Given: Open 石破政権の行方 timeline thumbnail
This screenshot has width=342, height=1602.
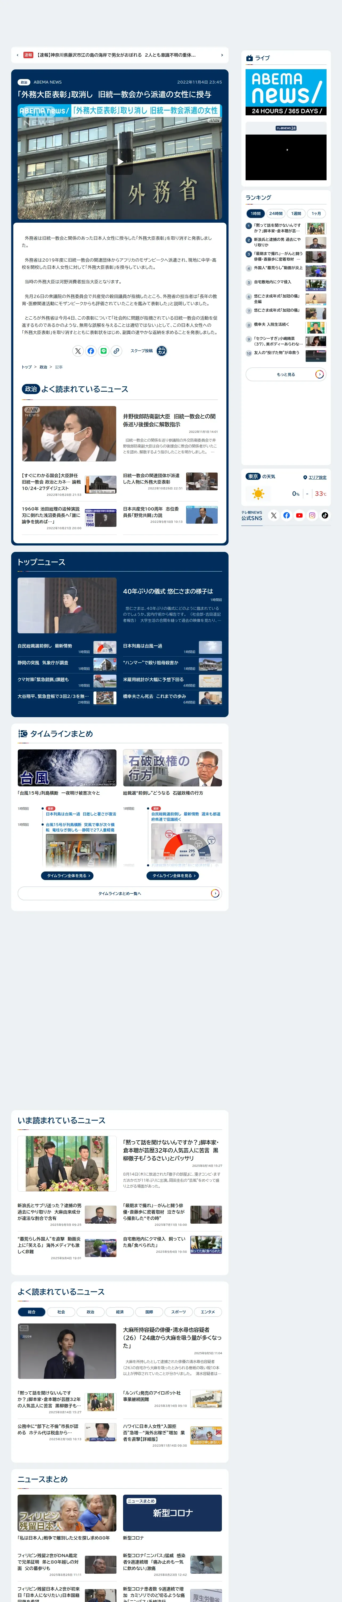Looking at the screenshot, I should click(173, 768).
